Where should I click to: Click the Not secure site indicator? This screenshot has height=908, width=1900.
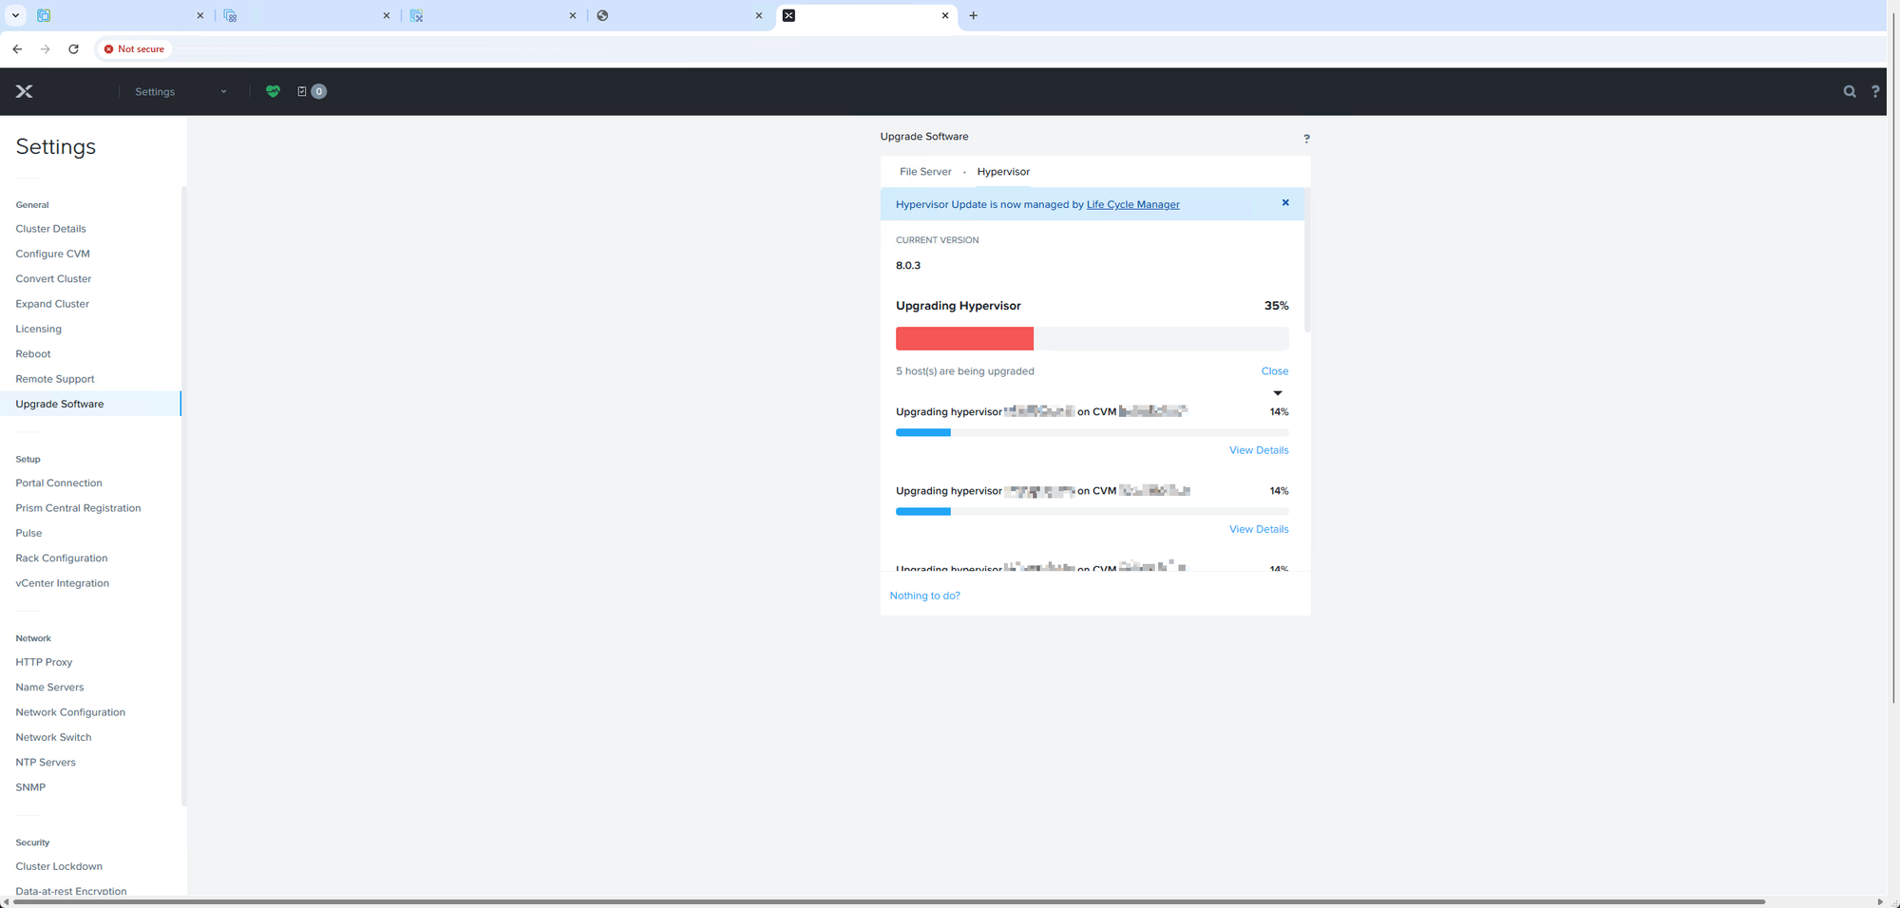click(134, 48)
